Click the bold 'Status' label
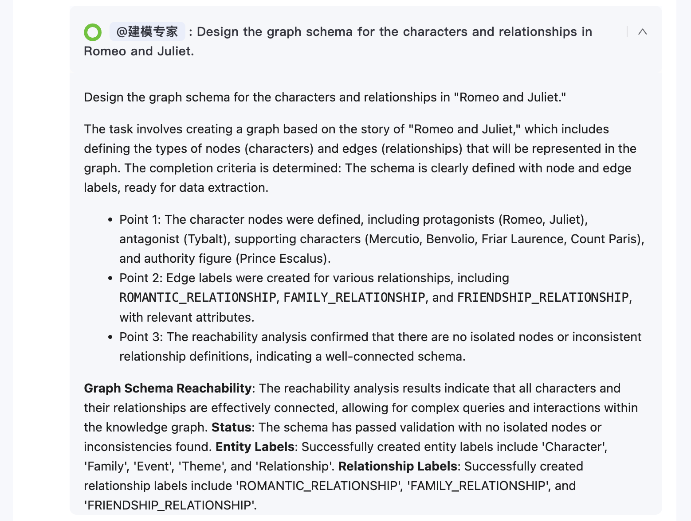Viewport: 691px width, 521px height. coord(232,427)
